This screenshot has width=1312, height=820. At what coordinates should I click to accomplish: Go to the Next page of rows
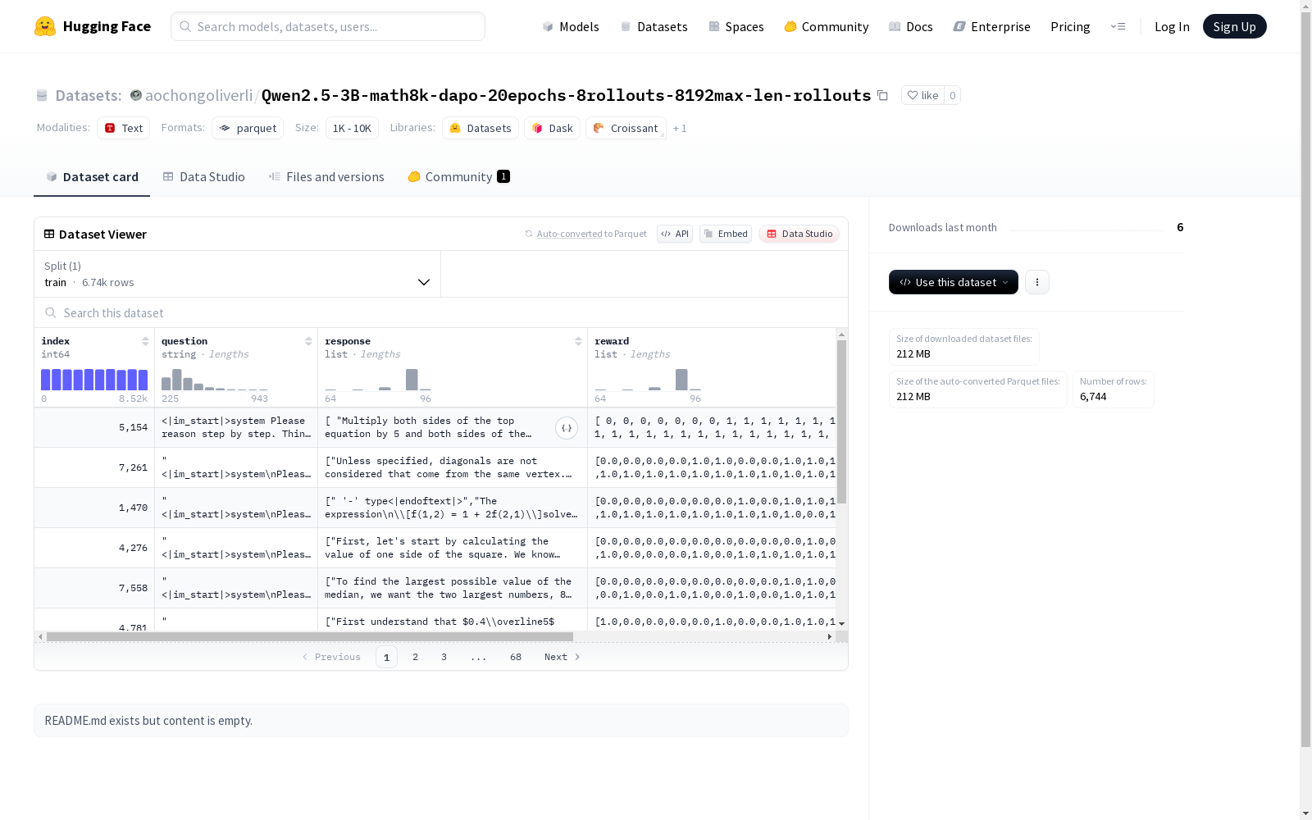point(563,657)
